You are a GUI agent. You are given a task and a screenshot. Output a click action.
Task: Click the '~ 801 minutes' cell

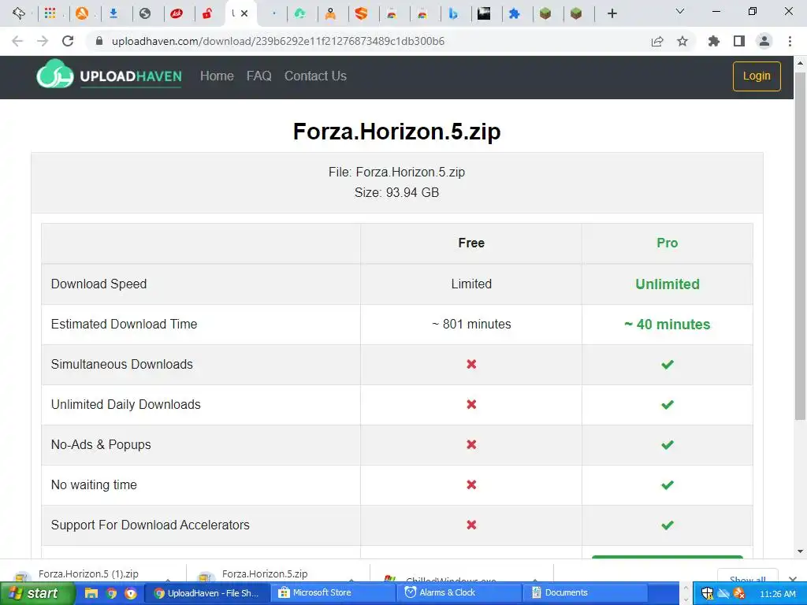[471, 324]
